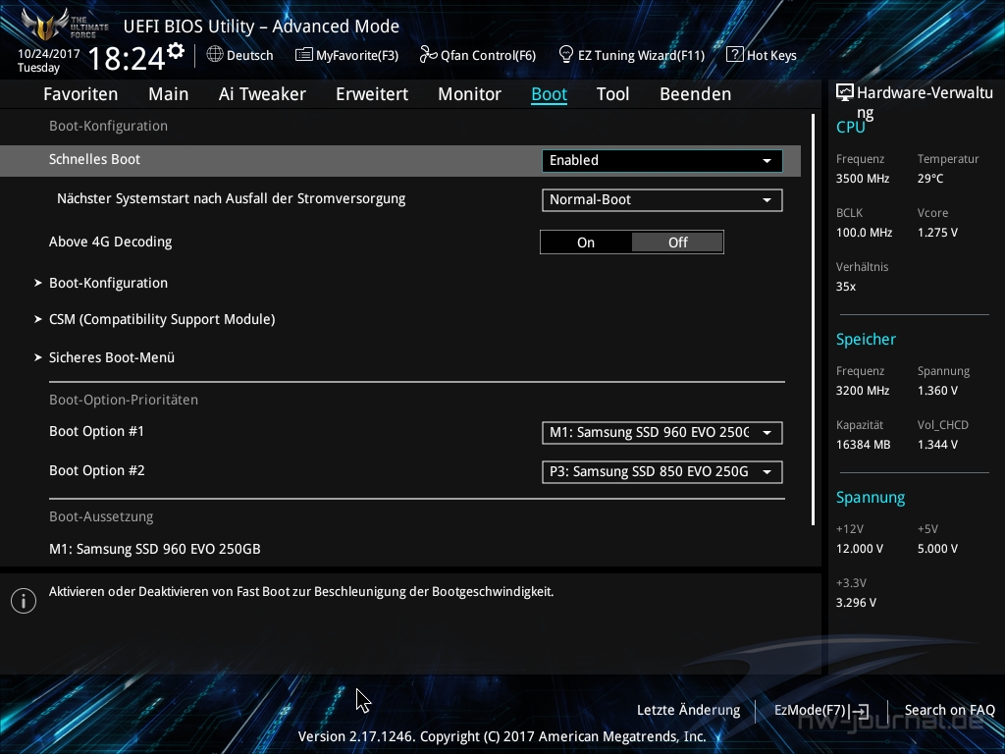Click the Hardware-Verwaltung monitor icon
The height and width of the screenshot is (754, 1005).
coord(845,93)
